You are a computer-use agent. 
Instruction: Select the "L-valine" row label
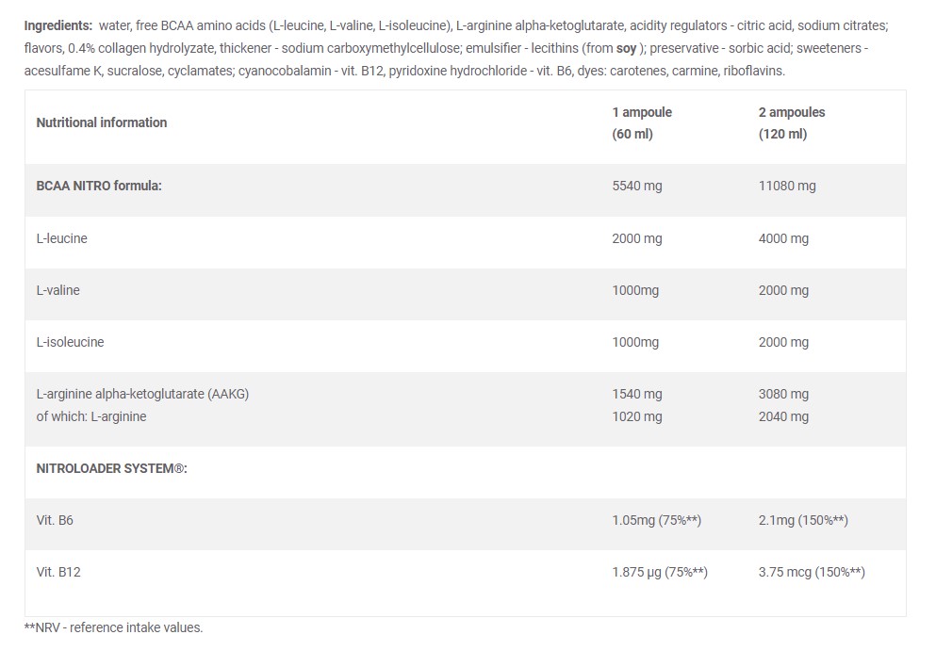pyautogui.click(x=57, y=290)
